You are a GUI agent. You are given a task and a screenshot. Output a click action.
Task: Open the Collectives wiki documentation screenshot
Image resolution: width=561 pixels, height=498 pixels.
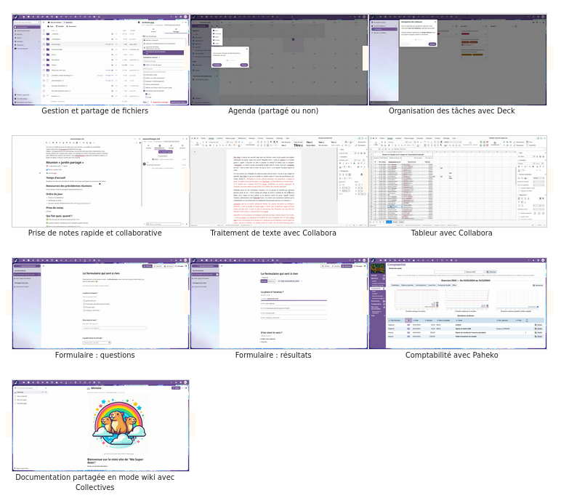click(100, 425)
